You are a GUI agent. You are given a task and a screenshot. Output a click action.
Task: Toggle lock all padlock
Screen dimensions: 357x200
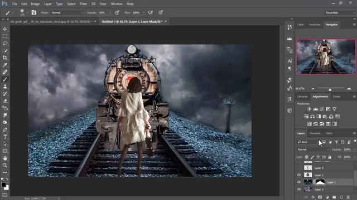pyautogui.click(x=330, y=157)
